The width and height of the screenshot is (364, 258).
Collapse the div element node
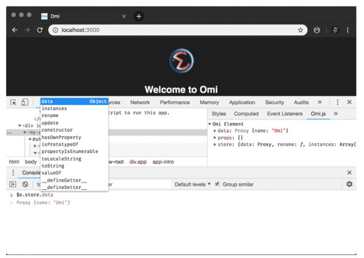[20, 126]
